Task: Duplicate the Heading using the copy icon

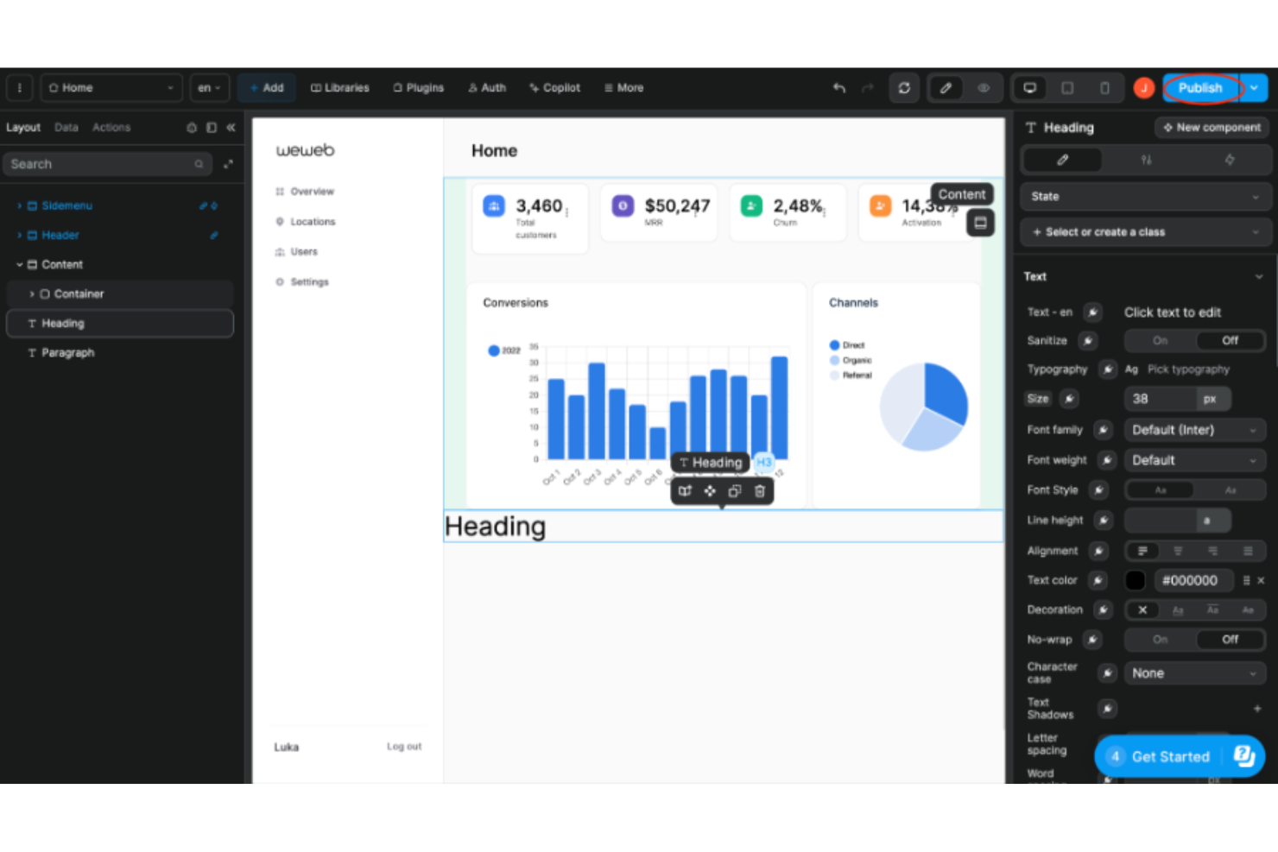Action: [x=734, y=490]
